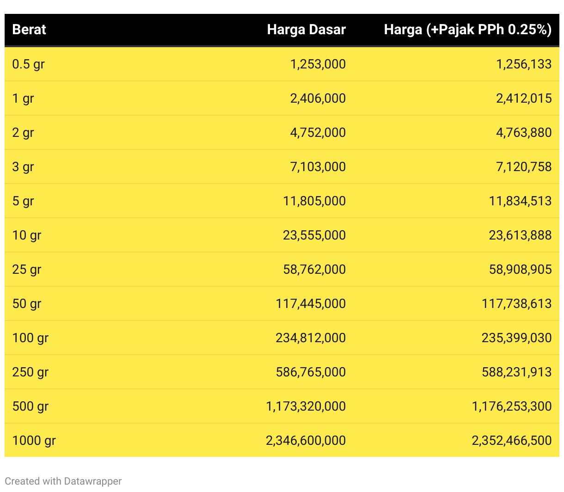564x492 pixels.
Task: Click the 100 gr taxed price 235,399,030
Action: click(516, 338)
